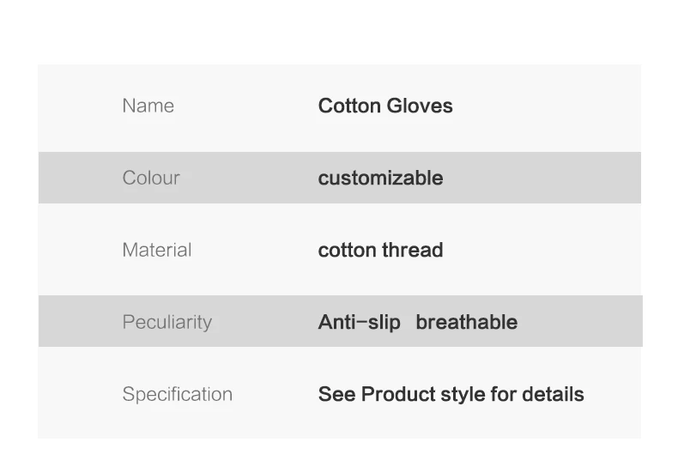Click the word cotton in Material row

click(348, 251)
